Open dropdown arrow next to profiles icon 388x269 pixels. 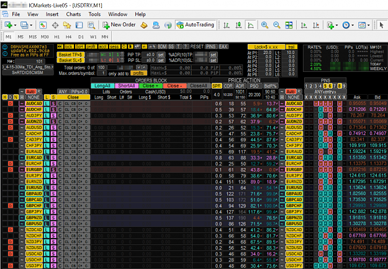31,25
